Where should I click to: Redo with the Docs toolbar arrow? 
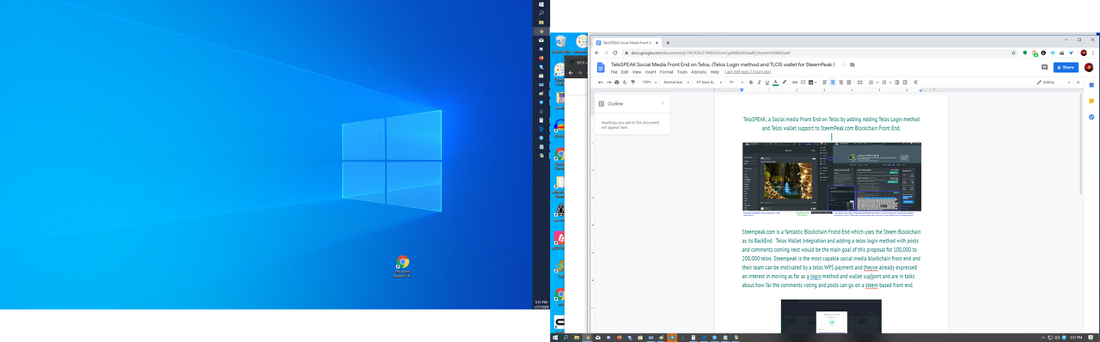coord(608,82)
